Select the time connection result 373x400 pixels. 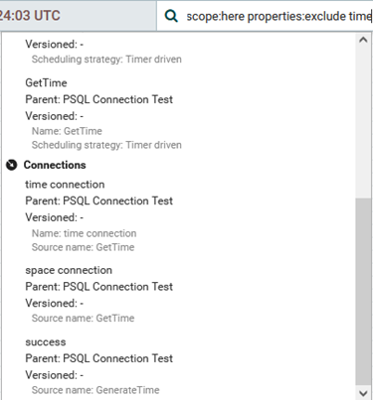(x=65, y=185)
